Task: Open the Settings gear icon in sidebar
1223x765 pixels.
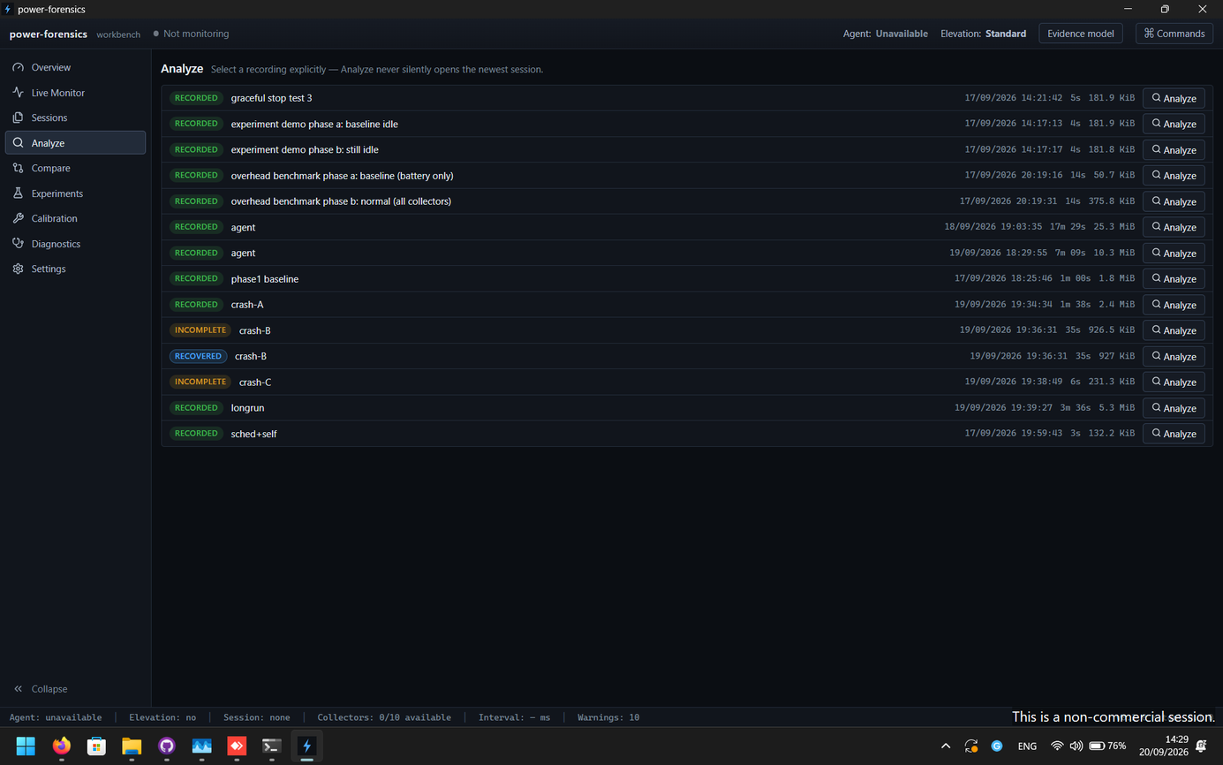Action: (18, 269)
